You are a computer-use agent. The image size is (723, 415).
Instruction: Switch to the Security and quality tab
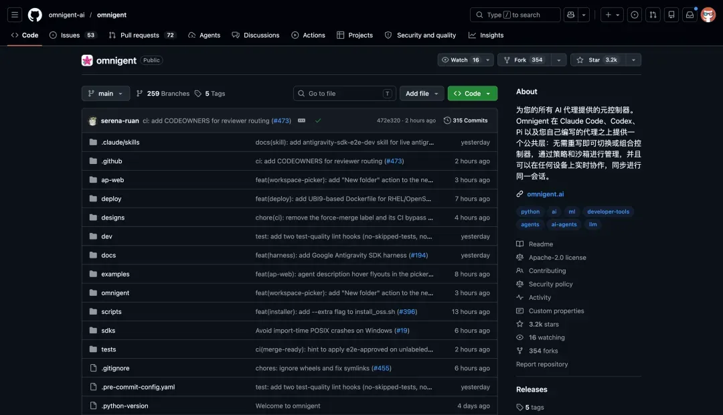coord(420,35)
